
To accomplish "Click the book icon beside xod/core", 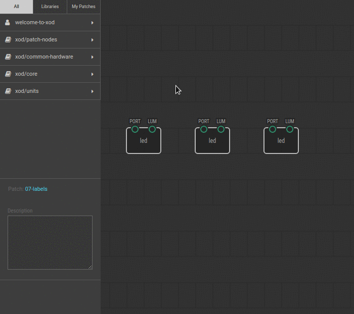I will pos(8,74).
